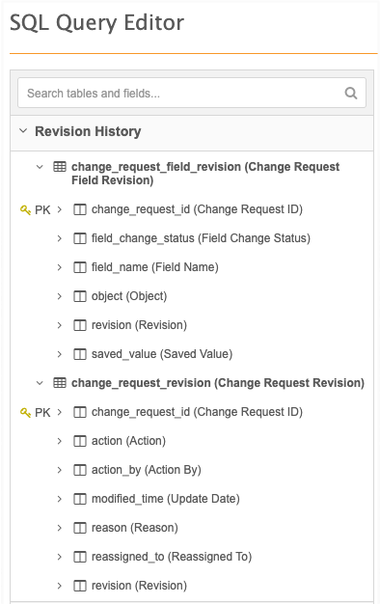Select action (Action) field
The width and height of the screenshot is (380, 604).
pos(128,441)
